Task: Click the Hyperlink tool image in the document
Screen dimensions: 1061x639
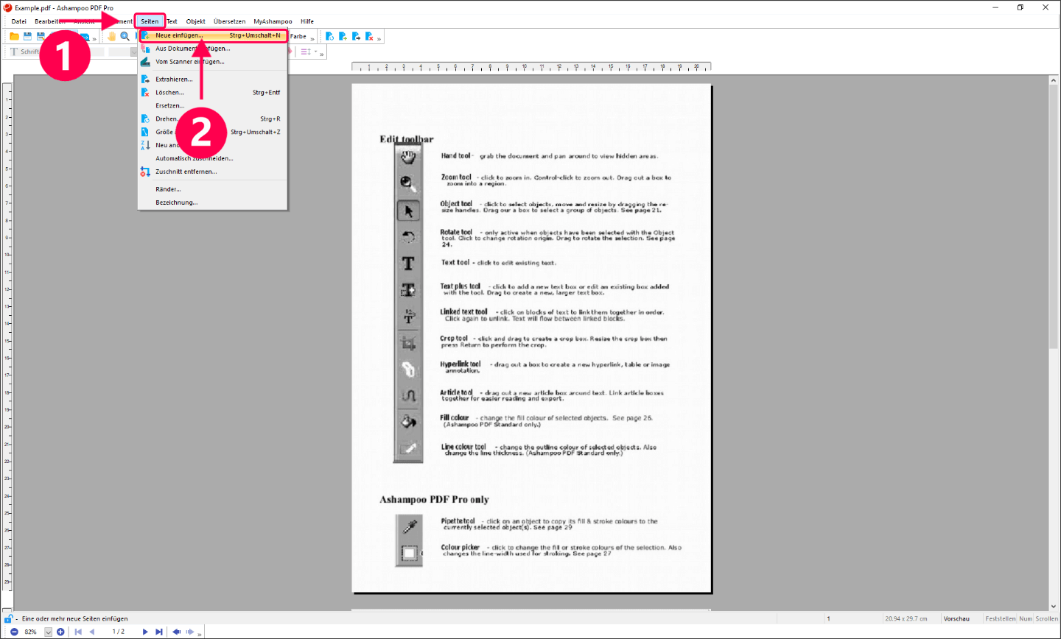Action: pyautogui.click(x=408, y=370)
